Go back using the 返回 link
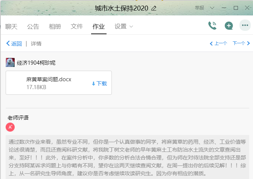The height and width of the screenshot is (179, 253). coord(14,44)
